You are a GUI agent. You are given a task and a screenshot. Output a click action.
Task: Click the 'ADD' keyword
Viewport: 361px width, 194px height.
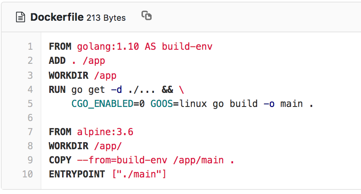[57, 61]
